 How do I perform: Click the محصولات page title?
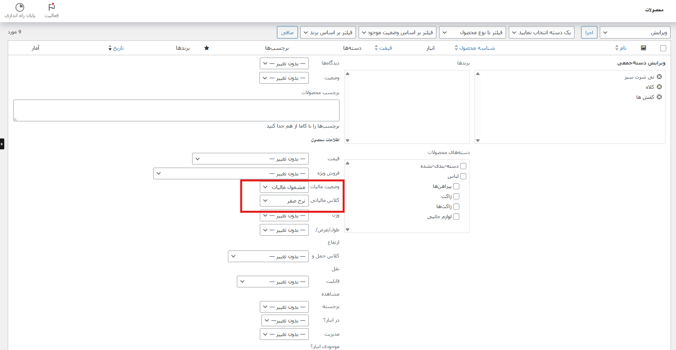pos(654,10)
